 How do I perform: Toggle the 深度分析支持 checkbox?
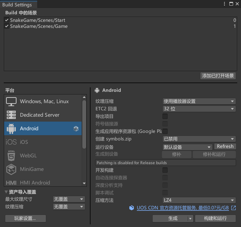click(165, 185)
